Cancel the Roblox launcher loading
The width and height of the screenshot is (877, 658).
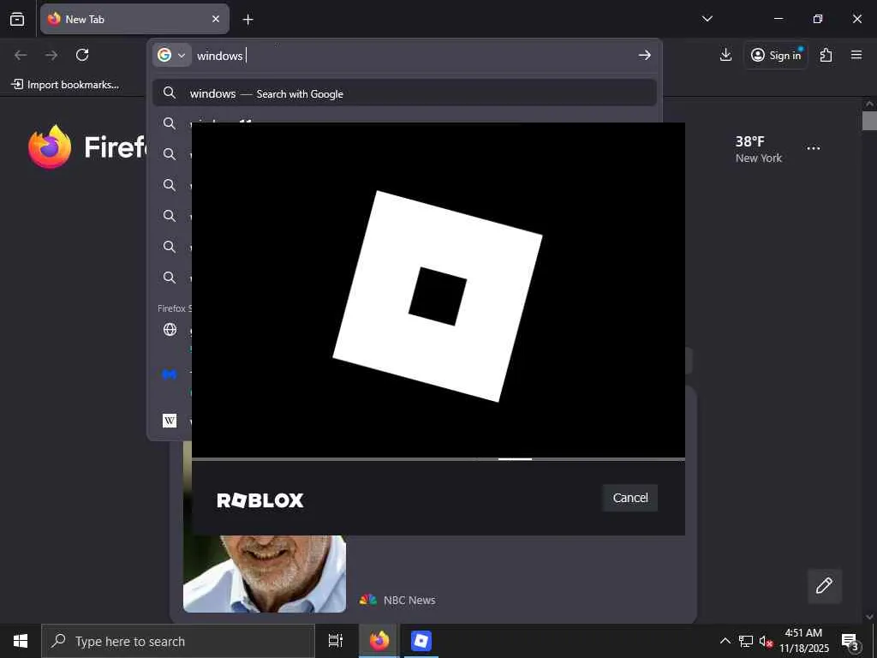coord(629,498)
